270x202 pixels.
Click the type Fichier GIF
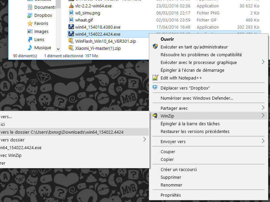tap(207, 20)
